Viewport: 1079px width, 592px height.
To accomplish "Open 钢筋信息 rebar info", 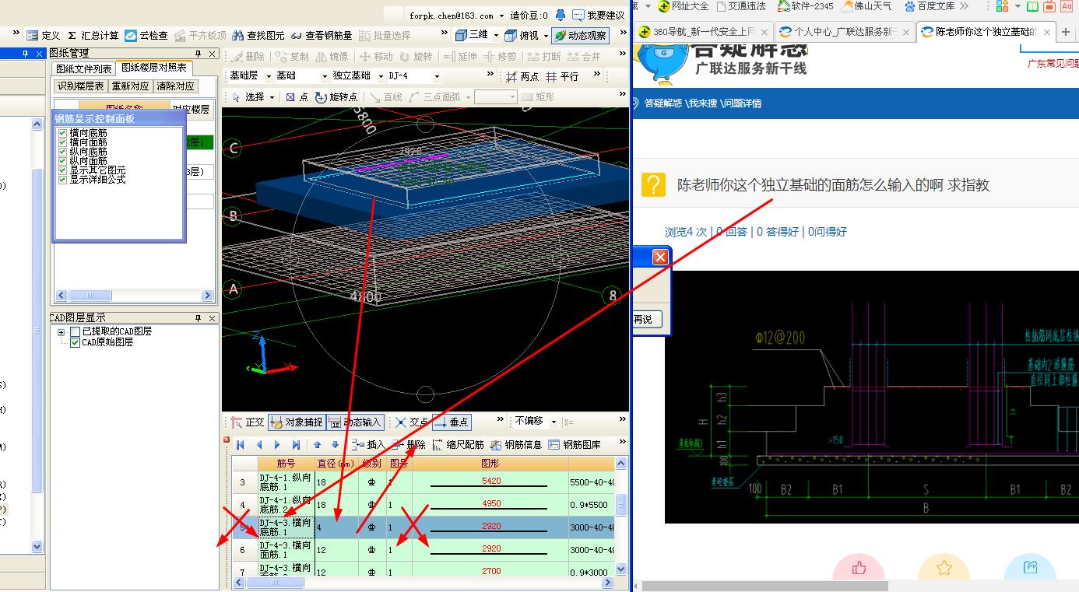I will [515, 445].
